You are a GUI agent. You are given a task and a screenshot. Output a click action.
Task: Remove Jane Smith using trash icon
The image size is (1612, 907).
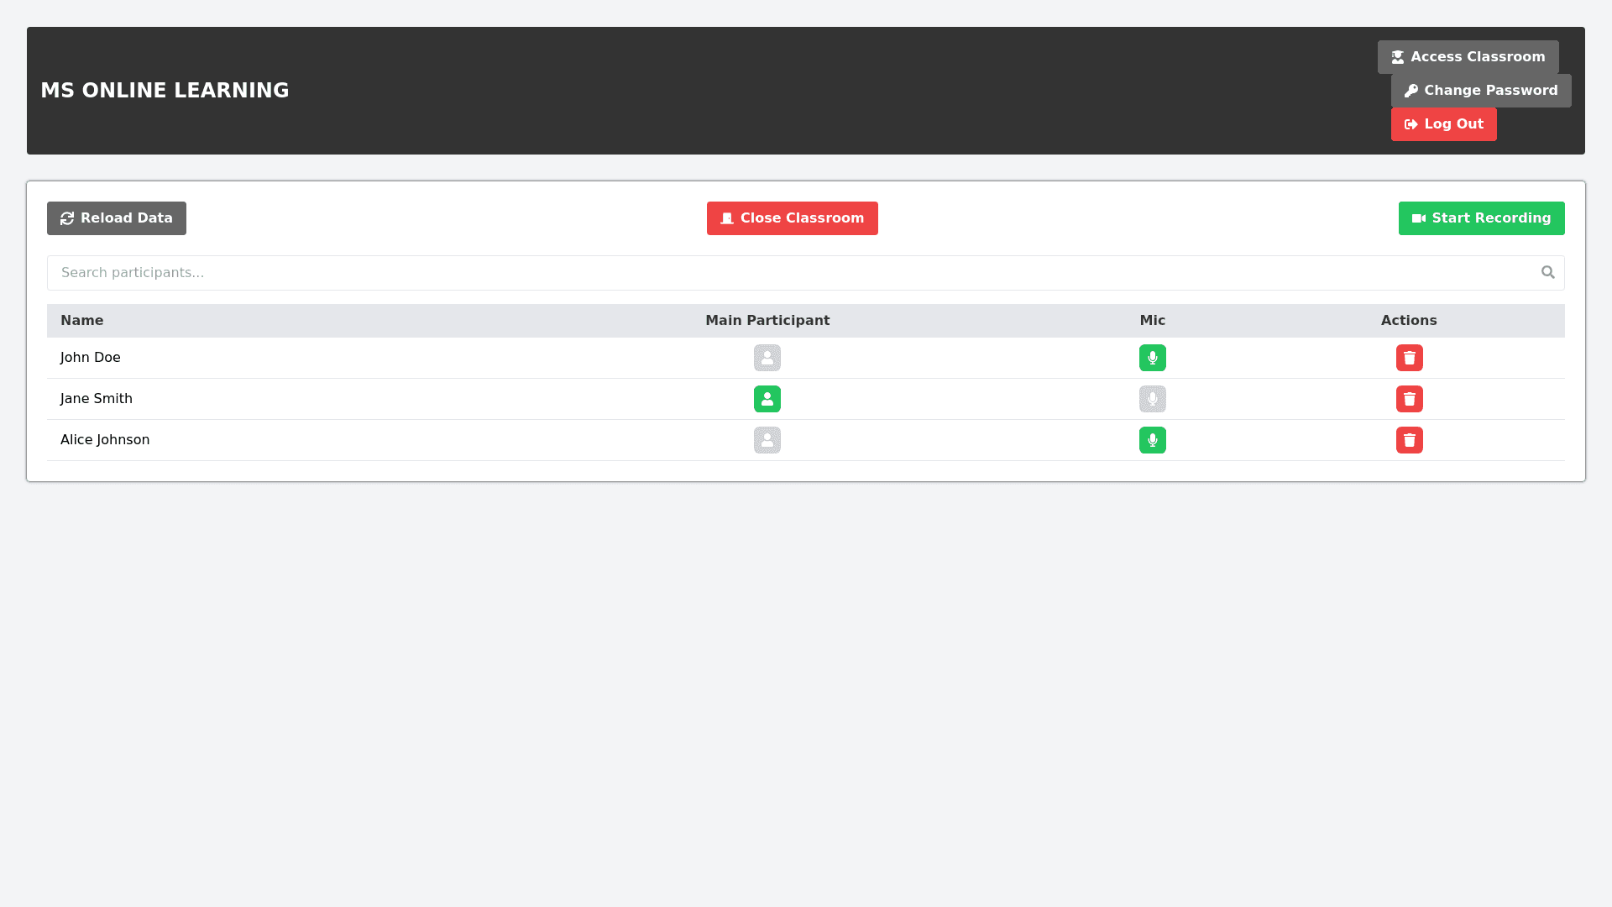tap(1409, 399)
